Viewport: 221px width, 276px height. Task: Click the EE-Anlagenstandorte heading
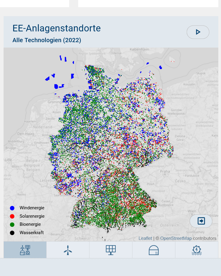tap(57, 28)
